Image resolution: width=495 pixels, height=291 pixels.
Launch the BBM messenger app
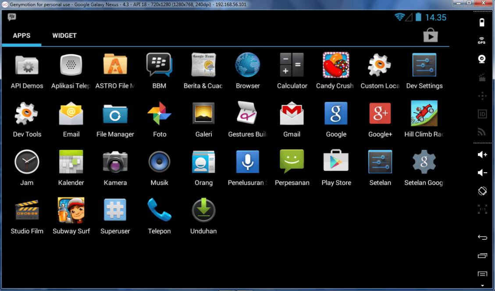(160, 65)
